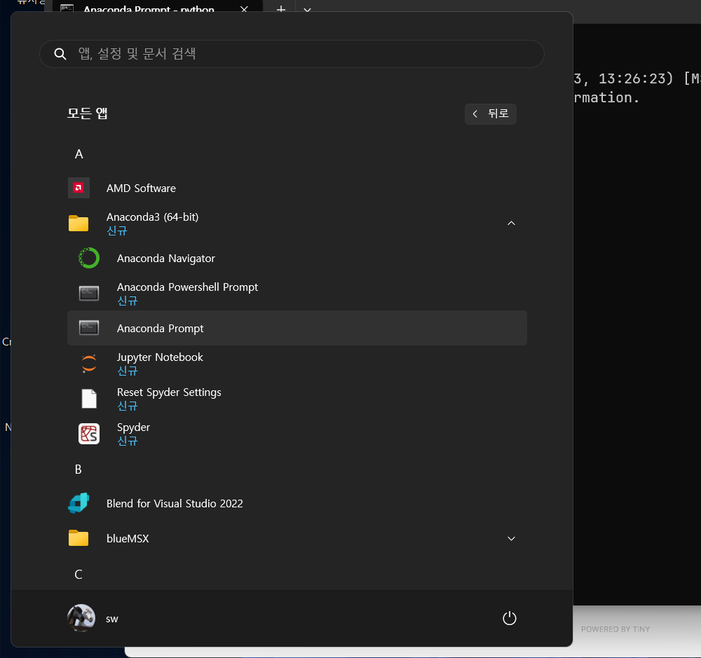Open Jupyter Notebook label
This screenshot has width=701, height=658.
point(160,357)
